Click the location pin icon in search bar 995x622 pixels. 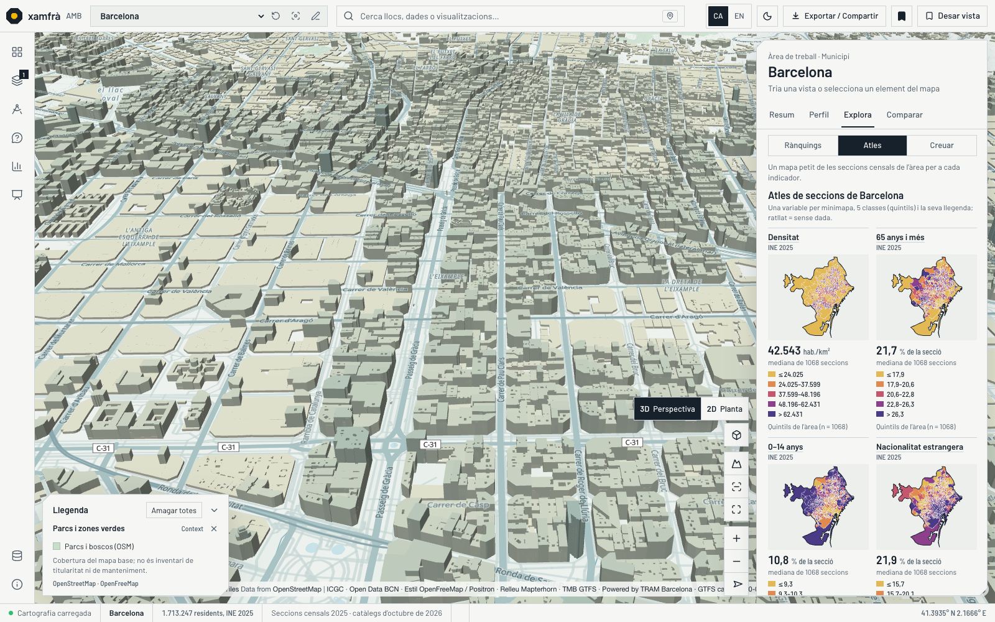[670, 16]
